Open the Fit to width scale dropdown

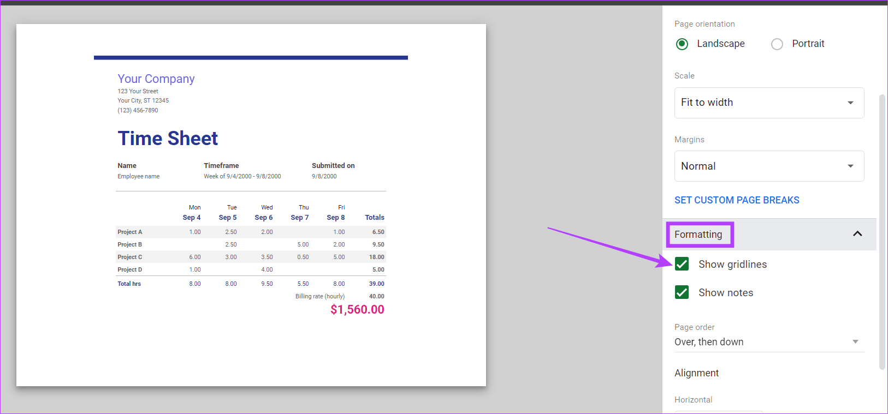(769, 103)
